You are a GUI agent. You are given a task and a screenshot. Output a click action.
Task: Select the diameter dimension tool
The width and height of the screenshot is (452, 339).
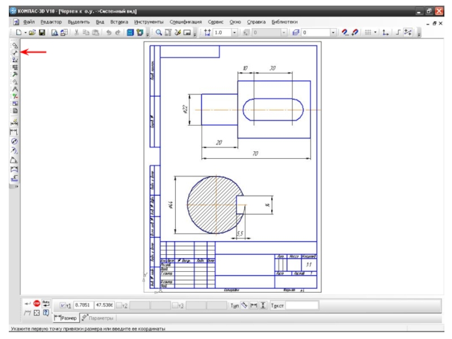[15, 141]
